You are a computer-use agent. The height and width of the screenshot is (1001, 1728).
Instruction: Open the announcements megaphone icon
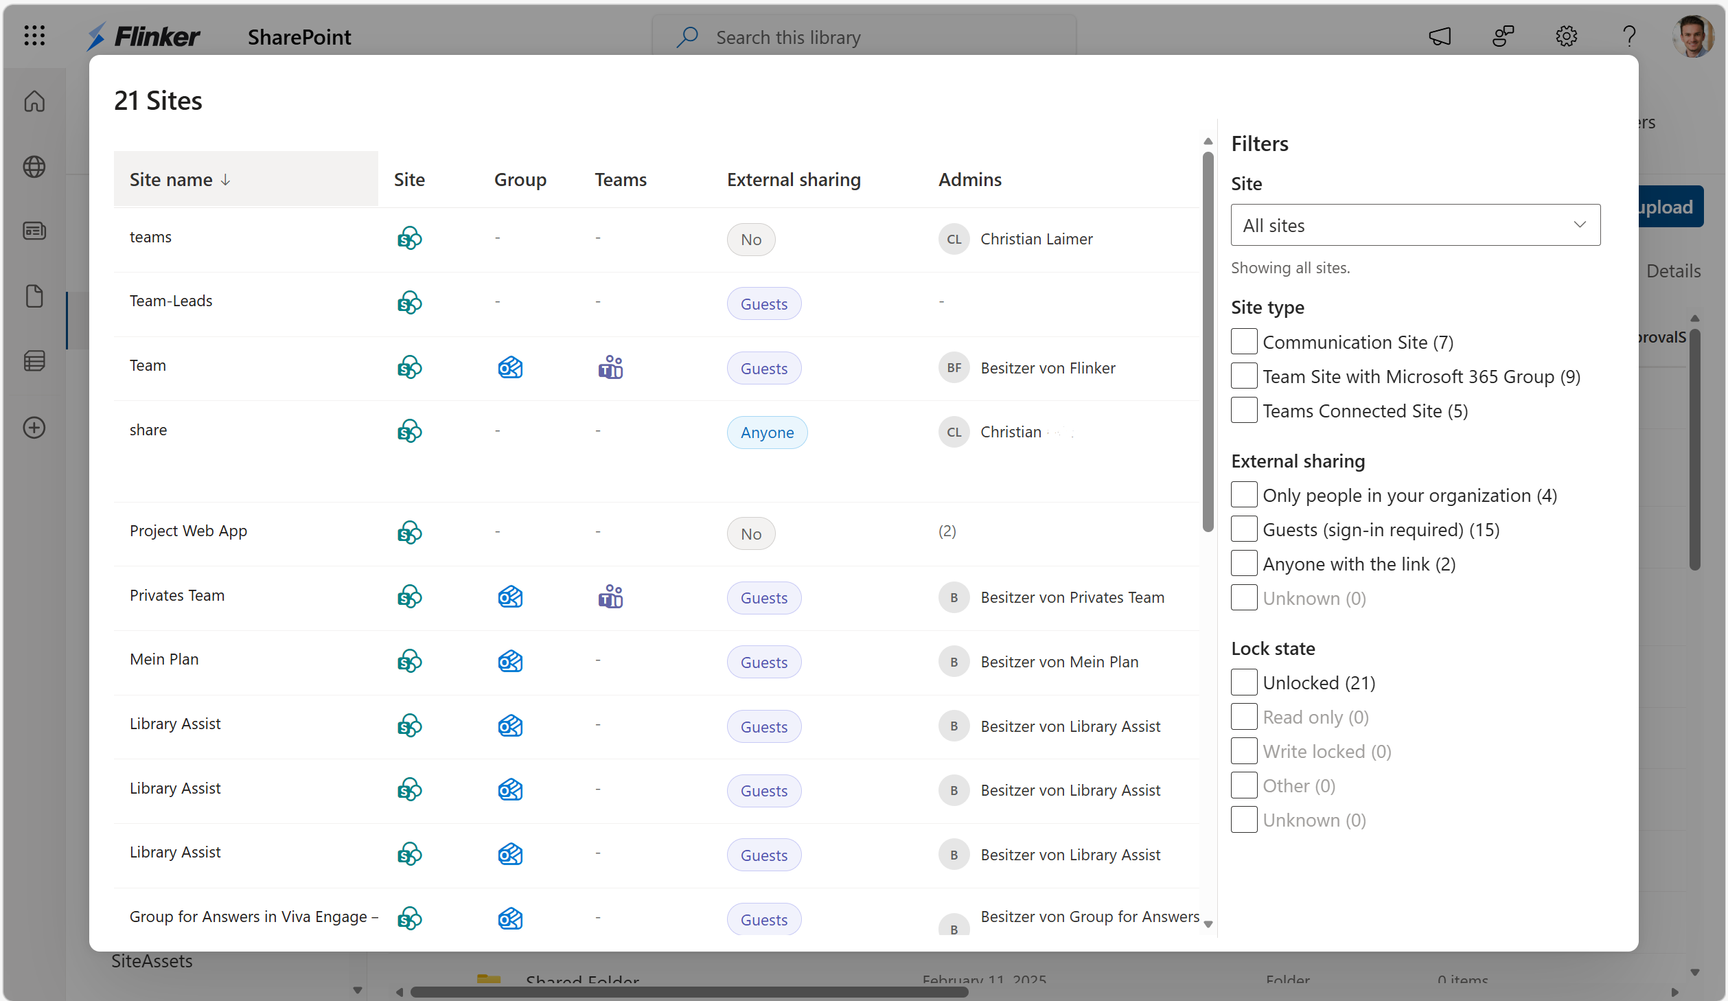(x=1440, y=36)
